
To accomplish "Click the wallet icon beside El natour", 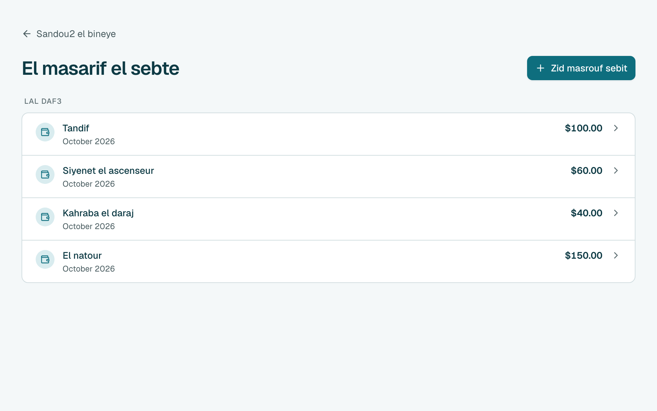I will tap(45, 259).
